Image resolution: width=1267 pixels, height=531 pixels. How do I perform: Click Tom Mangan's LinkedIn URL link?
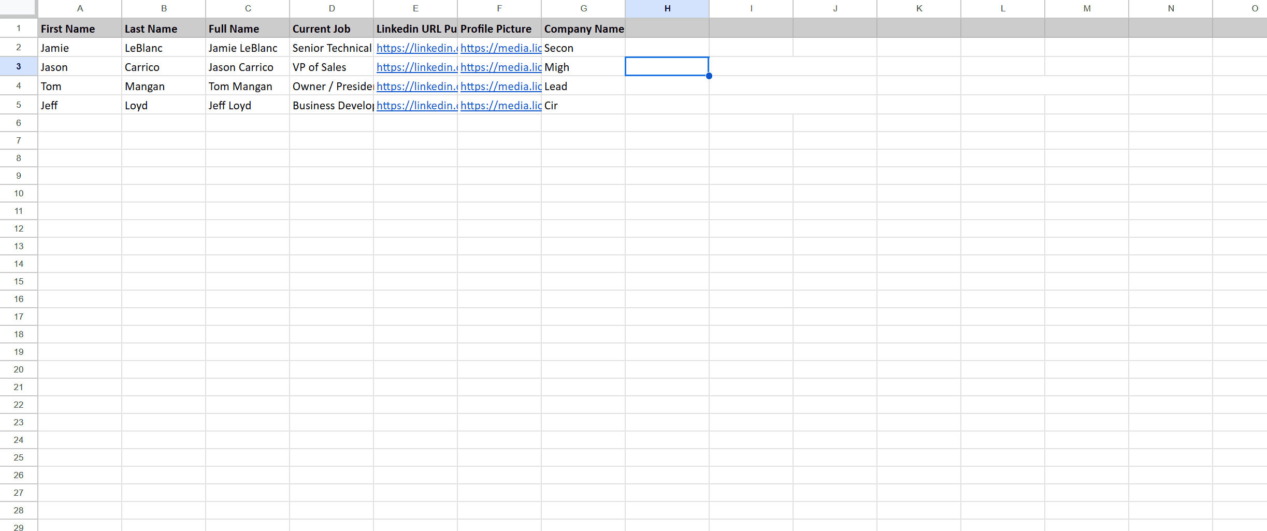416,87
